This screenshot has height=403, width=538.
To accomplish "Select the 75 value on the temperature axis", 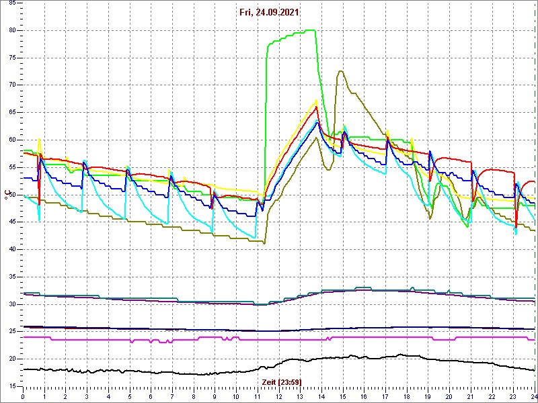I will pos(11,58).
